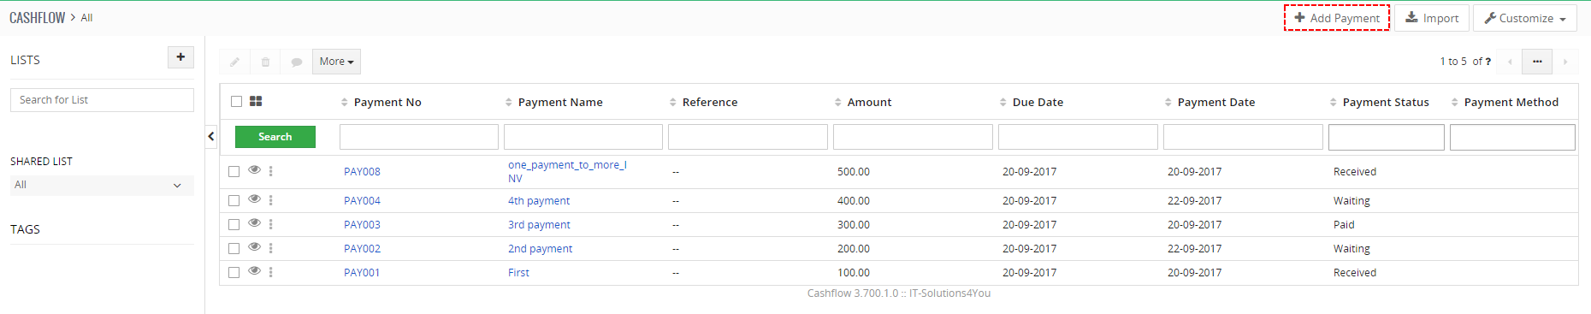This screenshot has height=314, width=1591.
Task: Open the PAY001 payment link
Action: (x=362, y=273)
